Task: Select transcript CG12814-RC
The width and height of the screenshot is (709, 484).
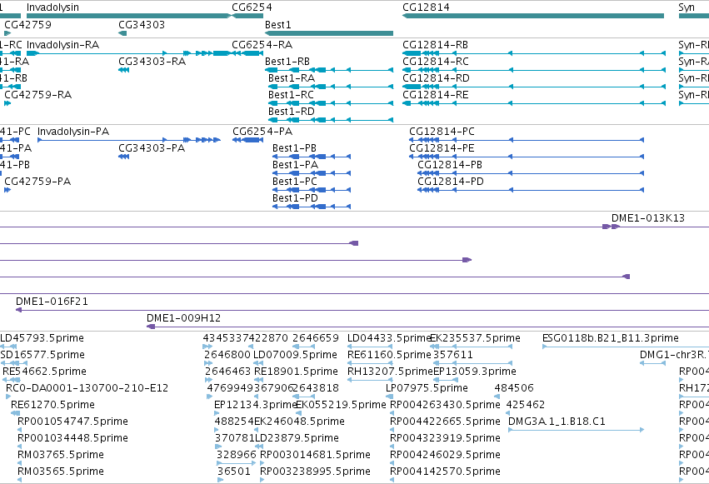Action: (534, 70)
